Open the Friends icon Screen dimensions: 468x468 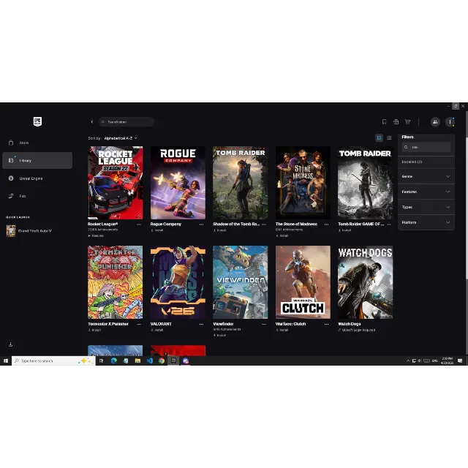(x=435, y=122)
